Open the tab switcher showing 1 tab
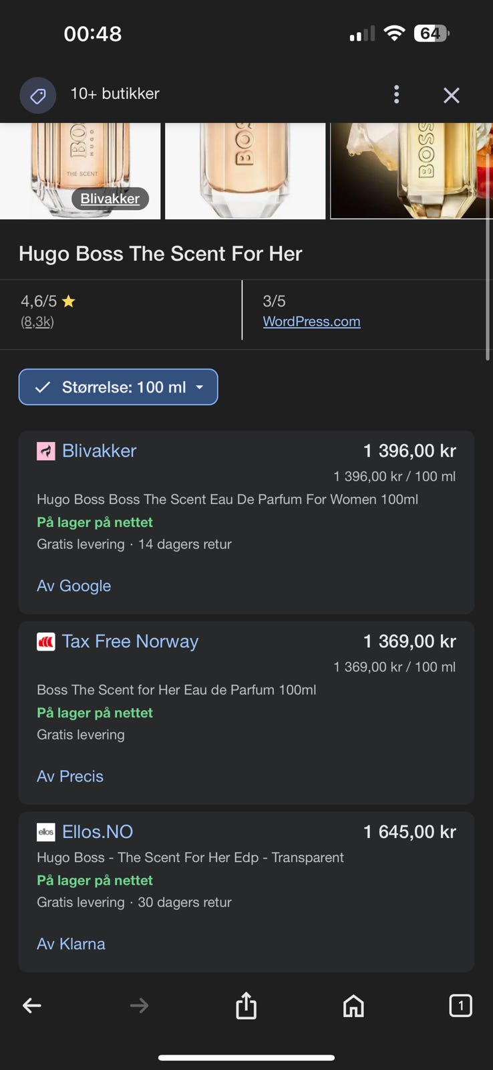Screen dimensions: 493x1070 pyautogui.click(x=460, y=1005)
